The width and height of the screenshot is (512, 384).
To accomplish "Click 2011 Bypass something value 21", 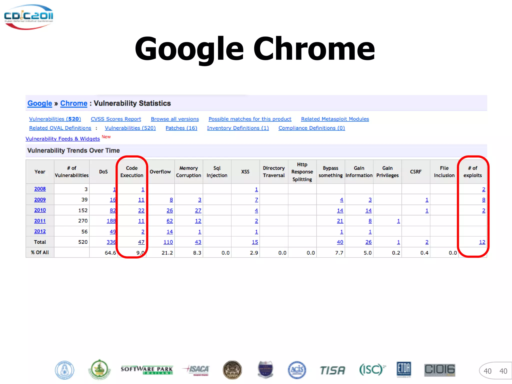I will pos(340,221).
